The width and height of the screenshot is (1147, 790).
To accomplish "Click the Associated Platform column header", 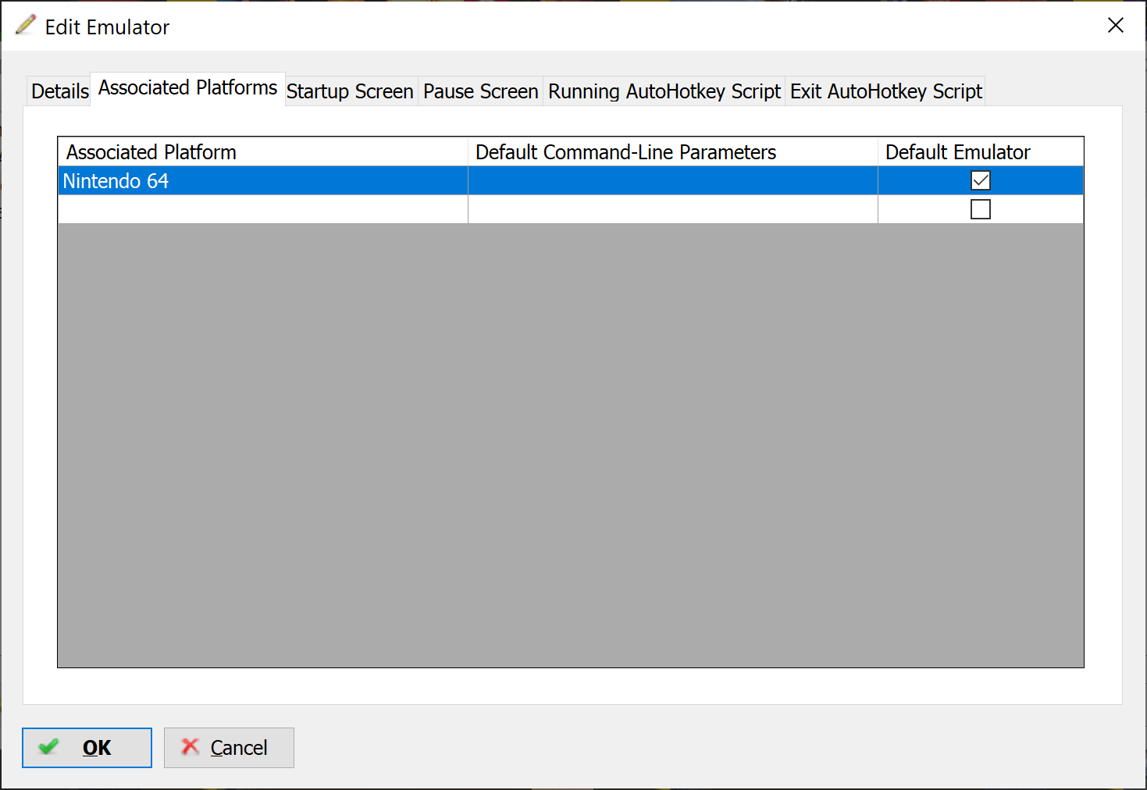I will (263, 151).
